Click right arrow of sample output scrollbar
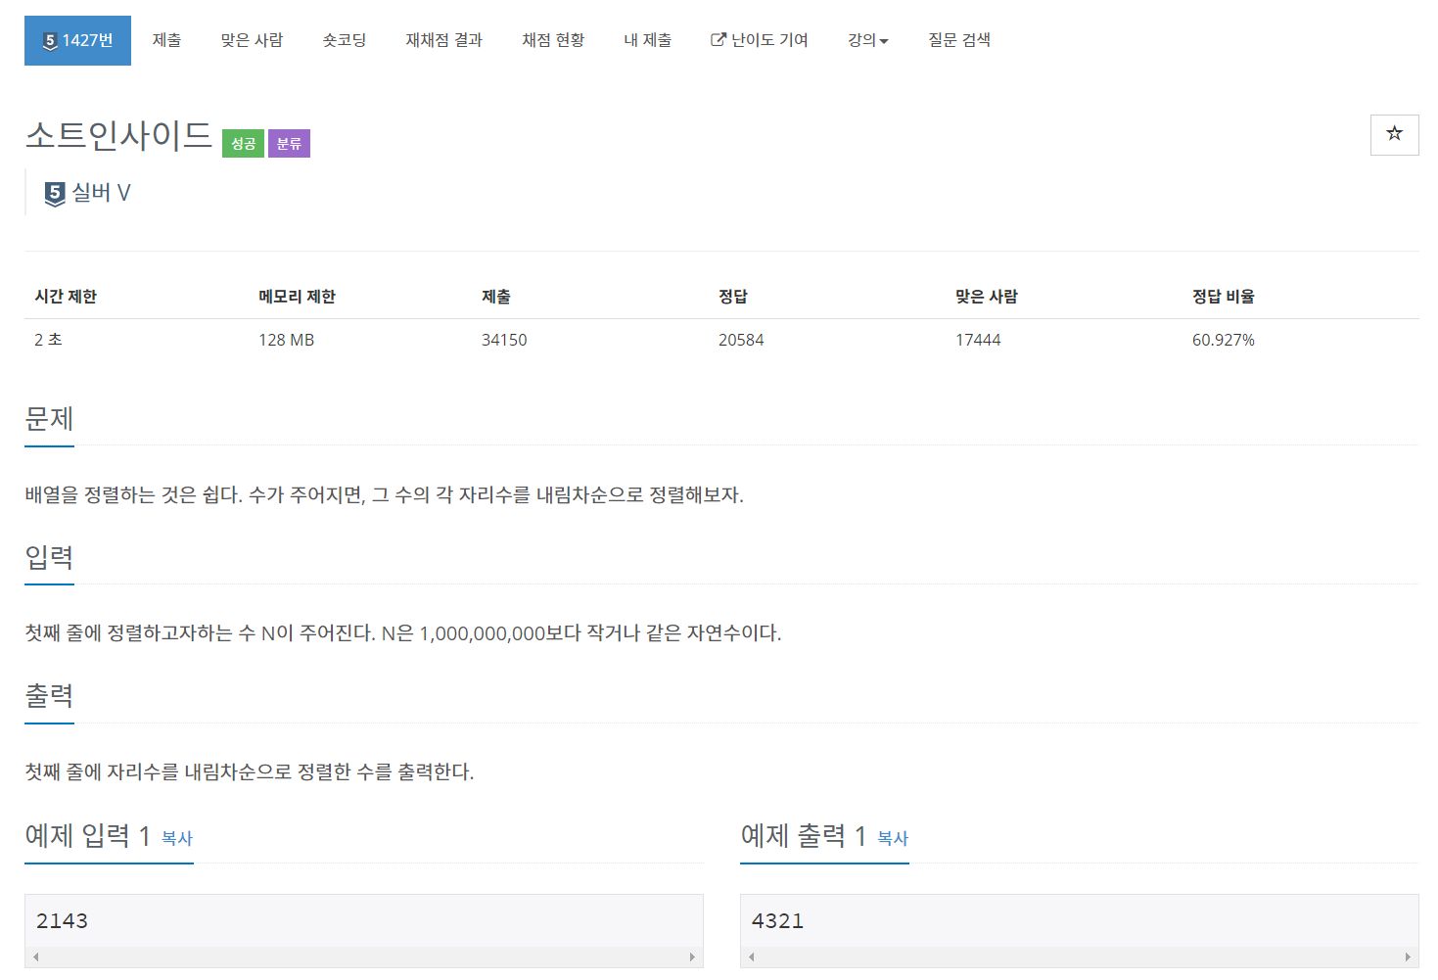 point(1408,957)
